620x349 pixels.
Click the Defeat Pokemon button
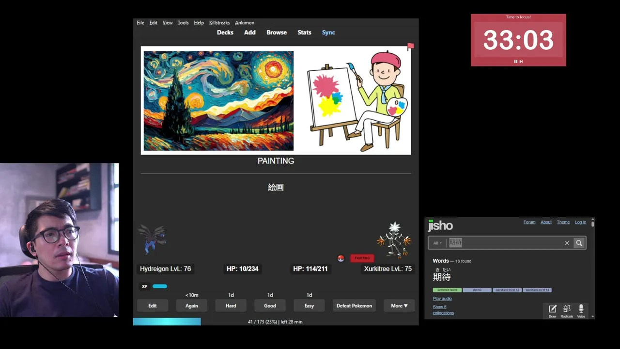tap(355, 306)
